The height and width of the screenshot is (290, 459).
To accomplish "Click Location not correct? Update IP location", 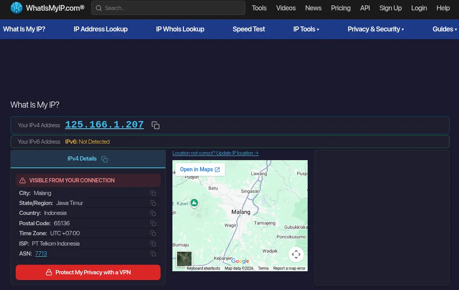I will (215, 153).
